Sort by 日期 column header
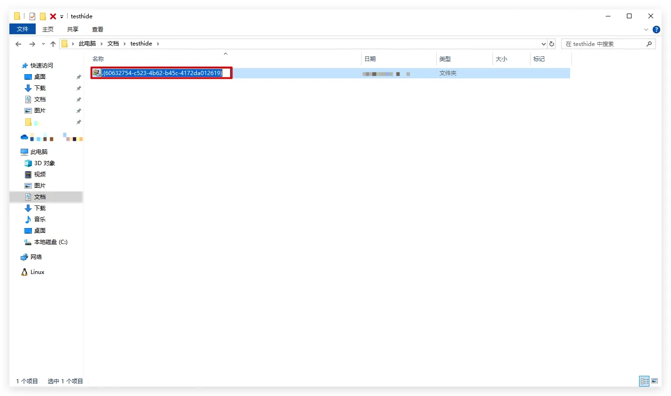Image resolution: width=671 pixels, height=396 pixels. click(x=370, y=59)
